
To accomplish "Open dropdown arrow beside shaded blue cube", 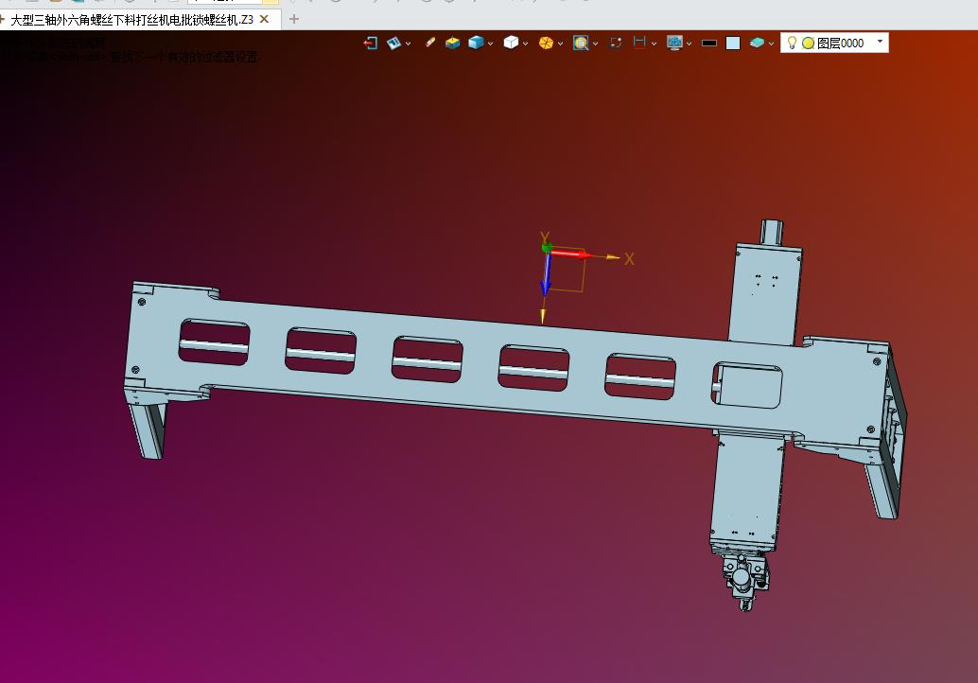I will [x=490, y=44].
